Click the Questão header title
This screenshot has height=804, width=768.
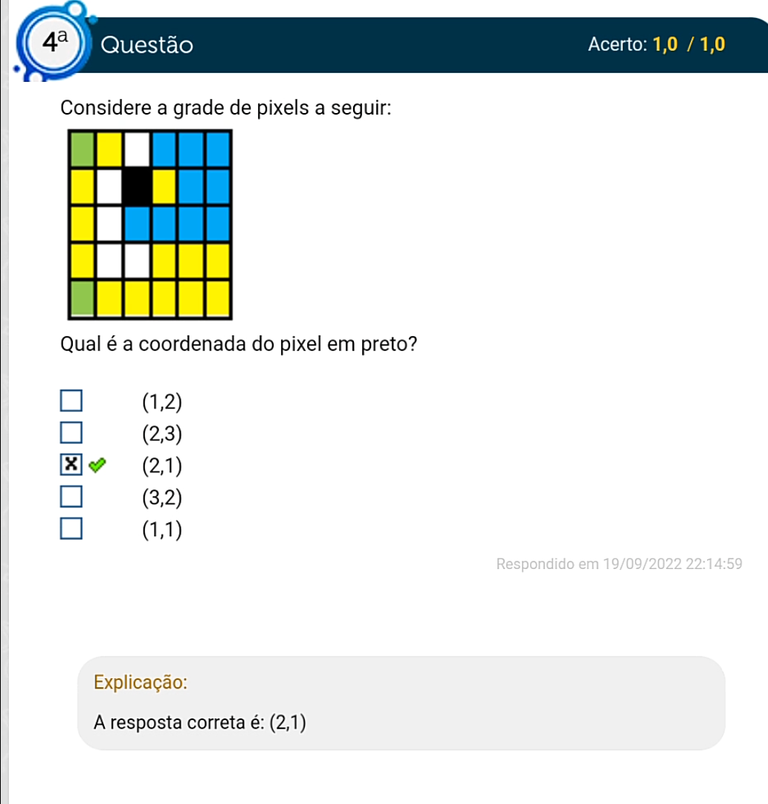[x=147, y=45]
